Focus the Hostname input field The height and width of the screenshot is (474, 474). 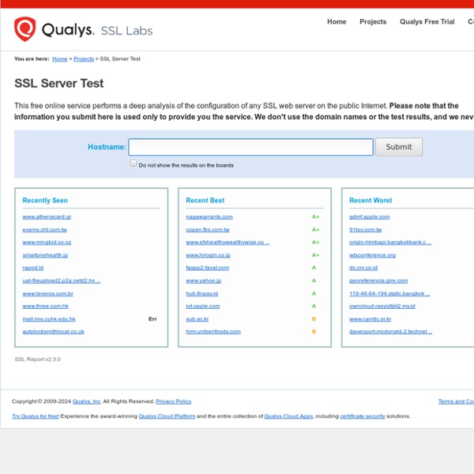[x=250, y=147]
